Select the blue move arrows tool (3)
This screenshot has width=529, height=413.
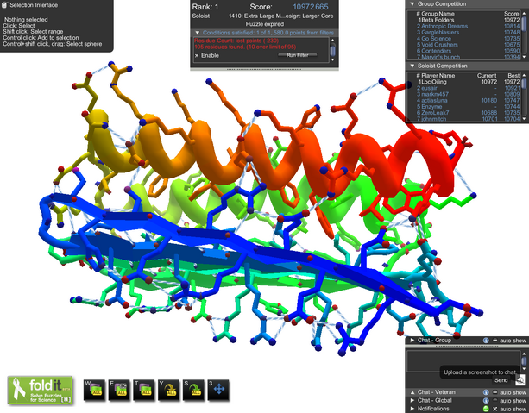click(x=218, y=390)
